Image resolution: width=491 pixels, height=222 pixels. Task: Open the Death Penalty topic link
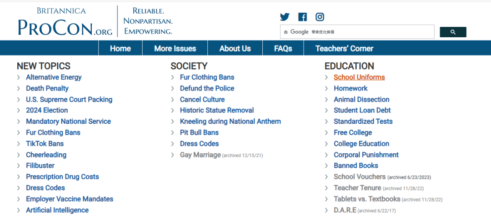click(x=47, y=88)
